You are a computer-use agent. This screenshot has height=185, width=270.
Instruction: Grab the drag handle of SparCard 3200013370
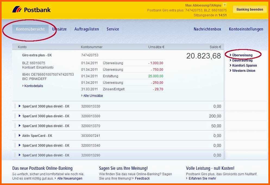[x=15, y=126]
